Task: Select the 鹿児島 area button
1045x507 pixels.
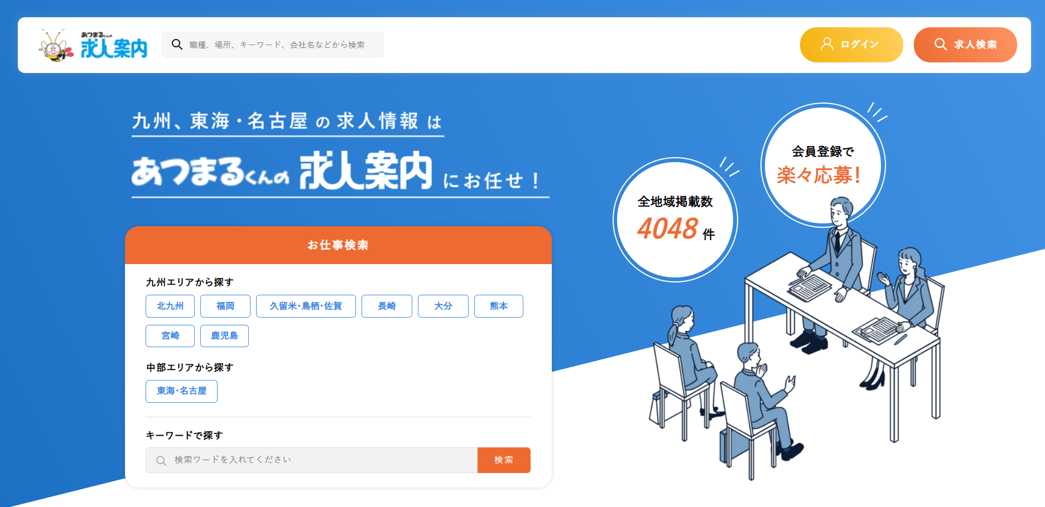Action: [x=224, y=335]
